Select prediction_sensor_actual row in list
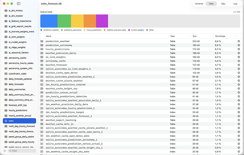The image size is (244, 155). pyautogui.click(x=140, y=93)
